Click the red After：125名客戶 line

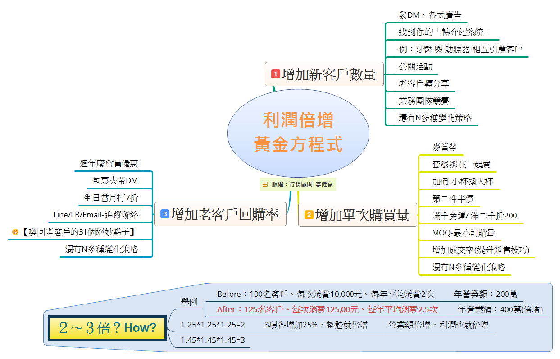(328, 310)
